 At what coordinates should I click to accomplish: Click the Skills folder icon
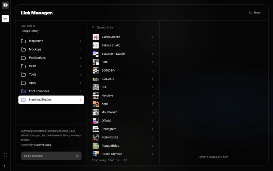point(23,66)
